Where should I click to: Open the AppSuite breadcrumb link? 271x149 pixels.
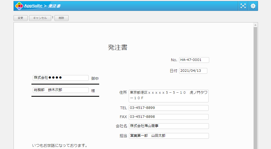33,6
